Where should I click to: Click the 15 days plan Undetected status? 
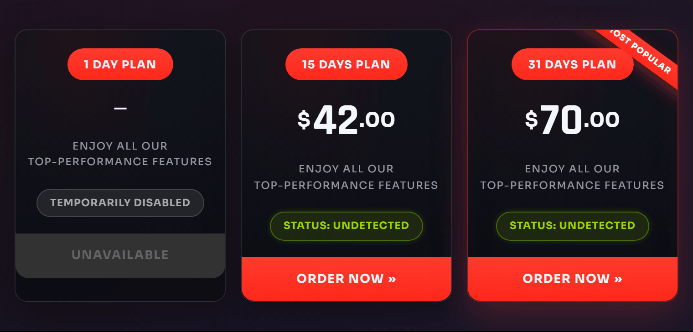pos(346,226)
